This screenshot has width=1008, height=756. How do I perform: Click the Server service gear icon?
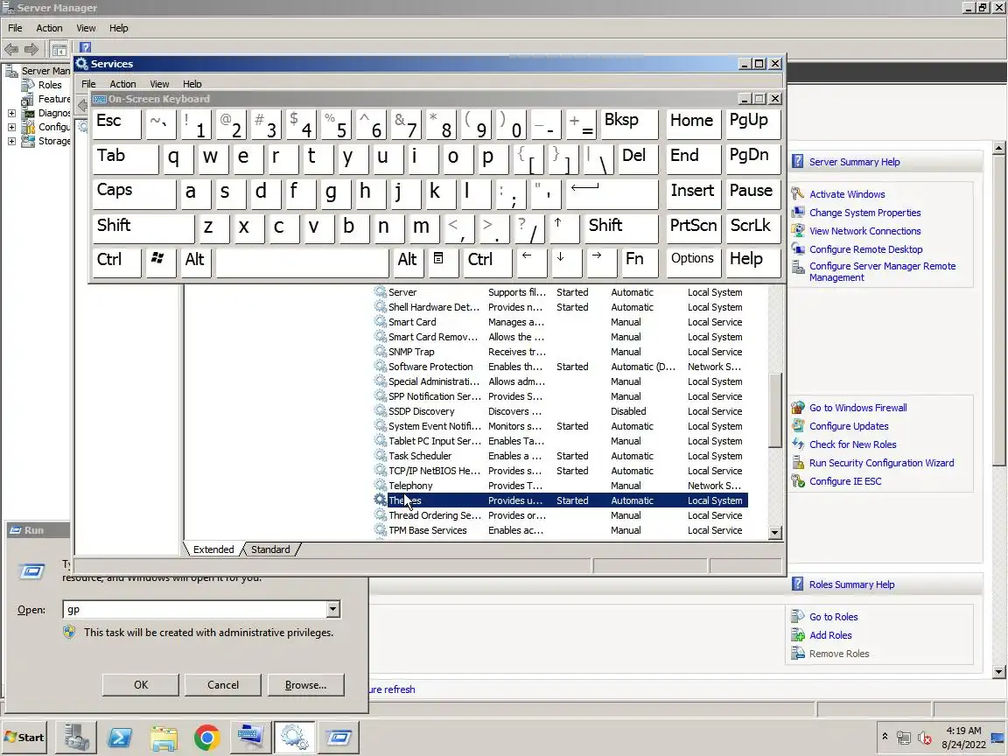point(381,292)
